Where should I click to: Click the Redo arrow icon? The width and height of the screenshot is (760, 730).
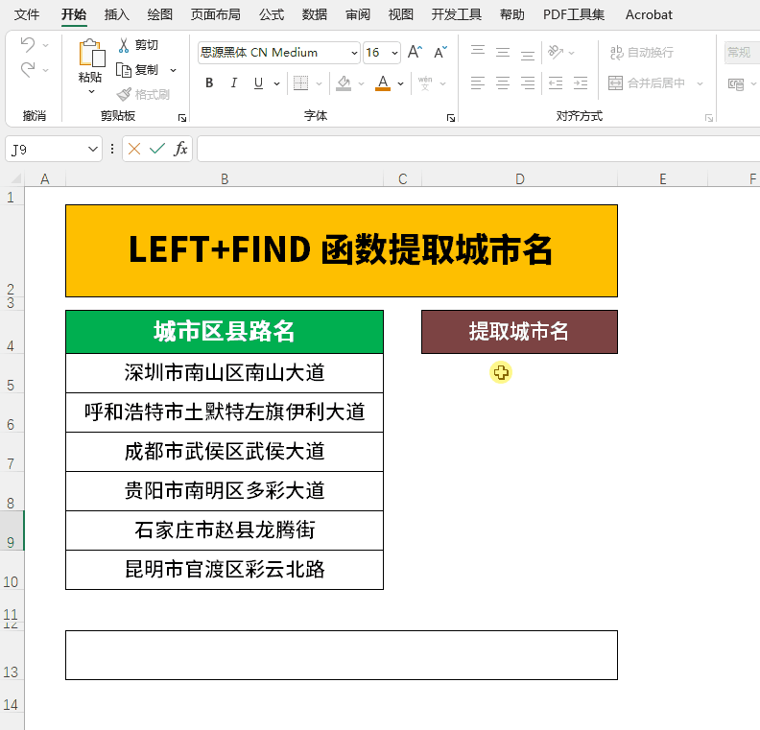pos(28,70)
